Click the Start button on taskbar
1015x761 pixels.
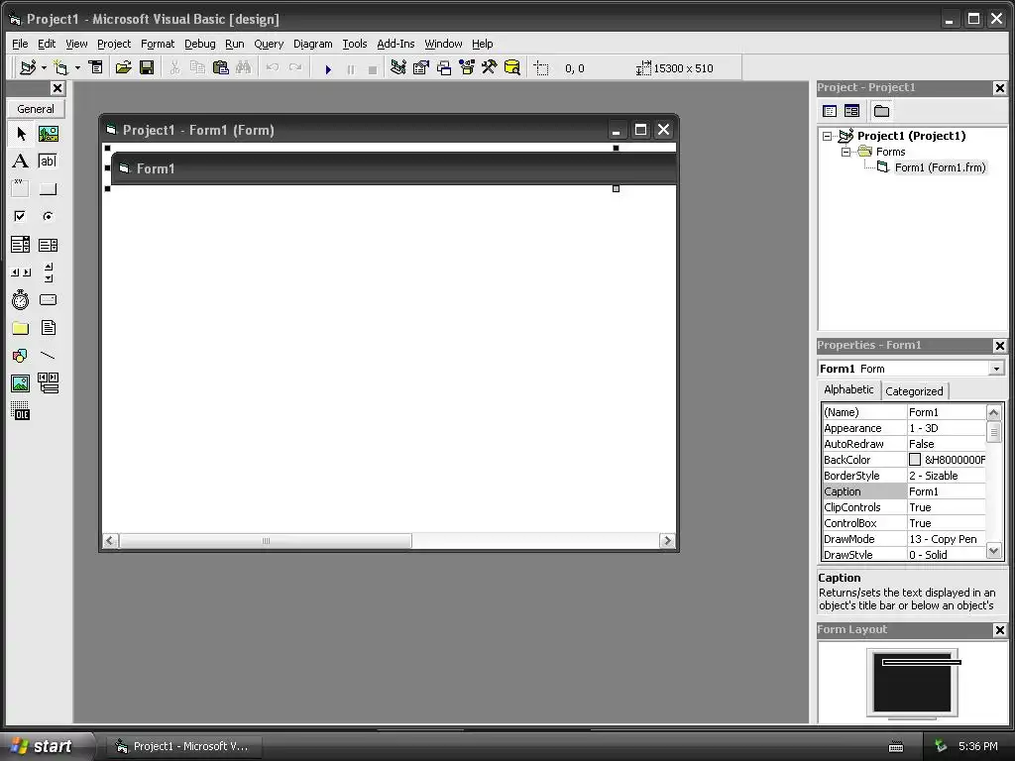coord(46,746)
